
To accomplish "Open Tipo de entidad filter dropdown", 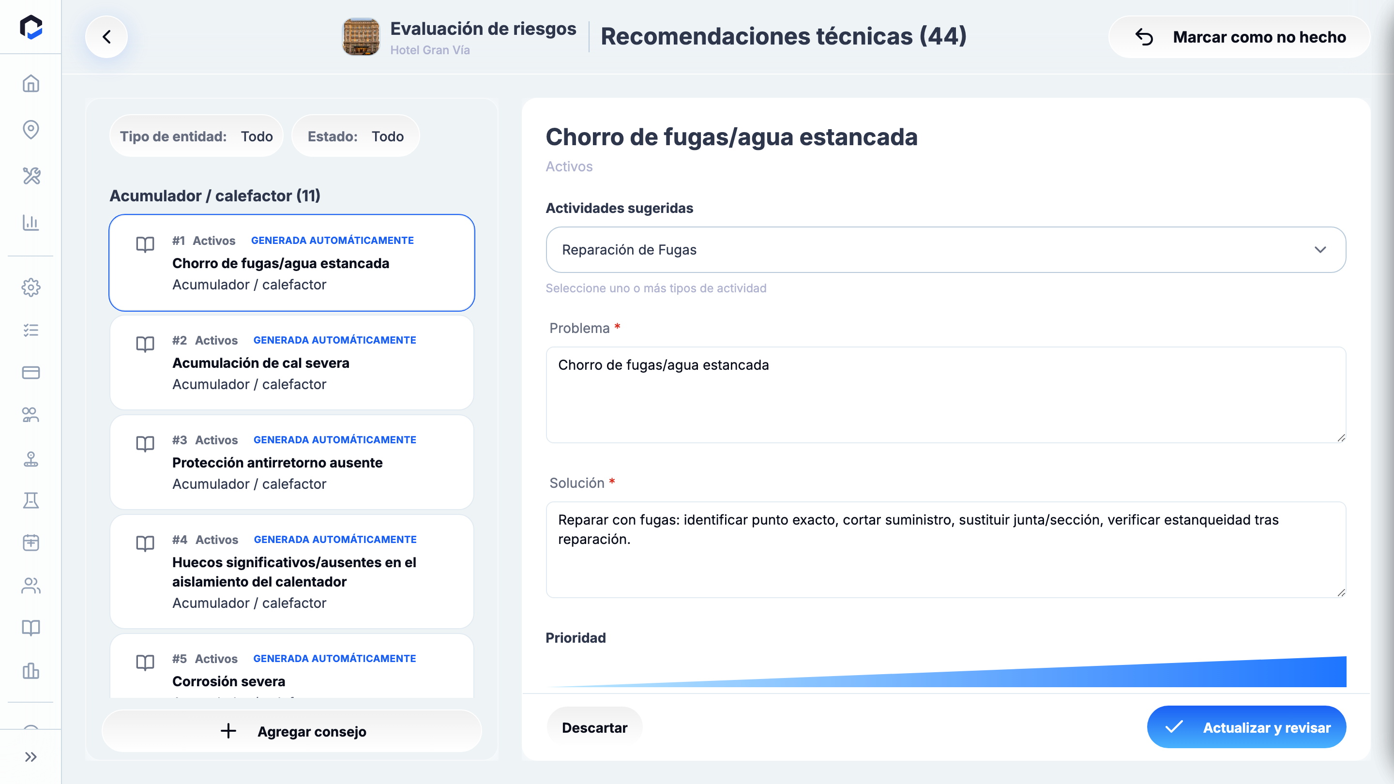I will click(197, 136).
